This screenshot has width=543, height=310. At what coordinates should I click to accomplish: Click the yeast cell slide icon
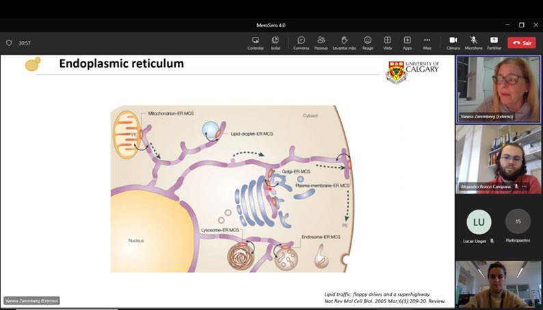tap(33, 64)
